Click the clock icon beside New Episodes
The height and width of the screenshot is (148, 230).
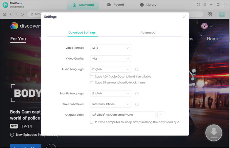pos(12,135)
